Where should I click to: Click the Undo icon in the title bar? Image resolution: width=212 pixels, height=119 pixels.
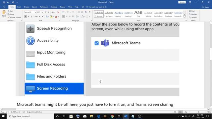point(8,2)
